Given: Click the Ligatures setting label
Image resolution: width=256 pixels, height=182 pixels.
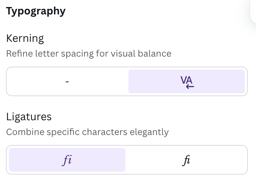Looking at the screenshot, I should point(29,117).
